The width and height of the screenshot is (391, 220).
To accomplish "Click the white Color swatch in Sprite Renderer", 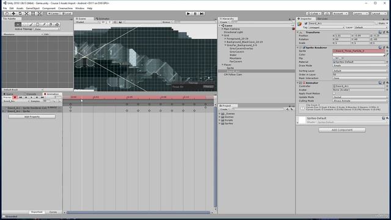I will point(359,54).
